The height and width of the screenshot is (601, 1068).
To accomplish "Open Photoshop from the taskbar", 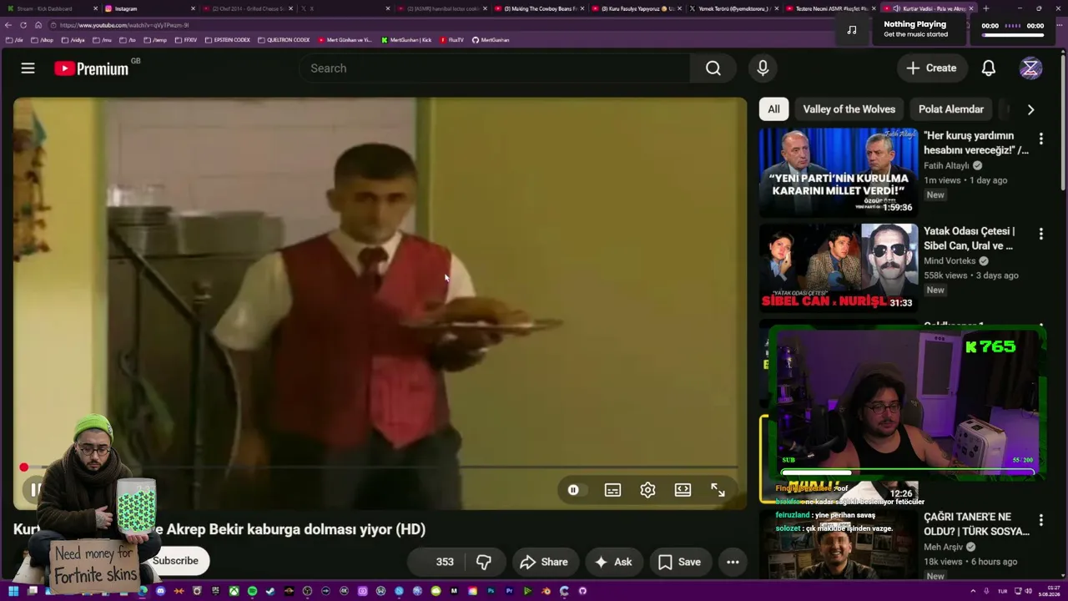I will click(x=491, y=591).
